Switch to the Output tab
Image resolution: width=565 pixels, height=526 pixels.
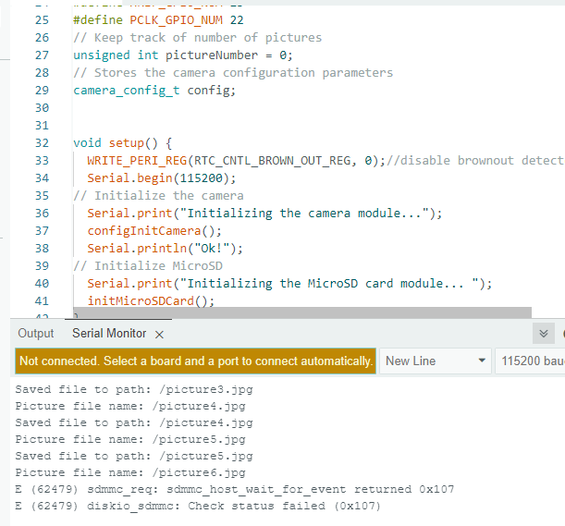click(x=36, y=334)
